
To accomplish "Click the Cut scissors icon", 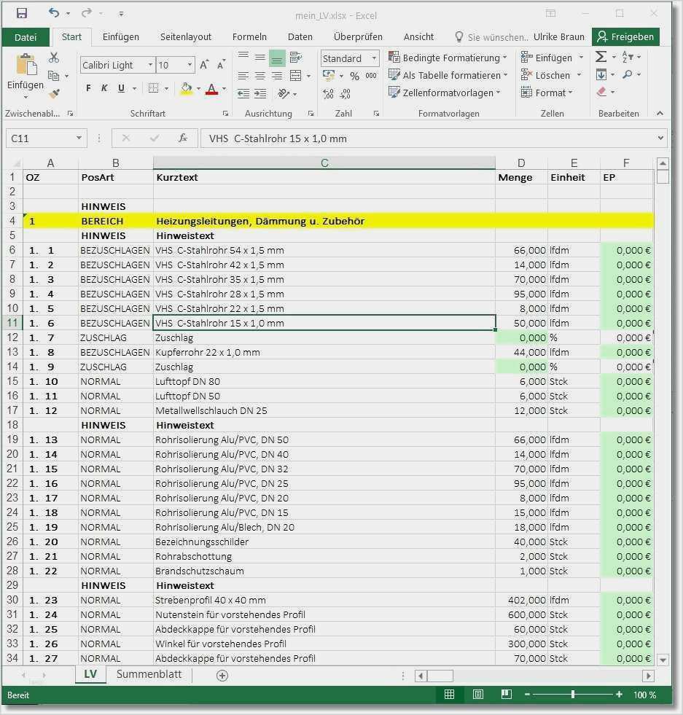I will coord(54,58).
